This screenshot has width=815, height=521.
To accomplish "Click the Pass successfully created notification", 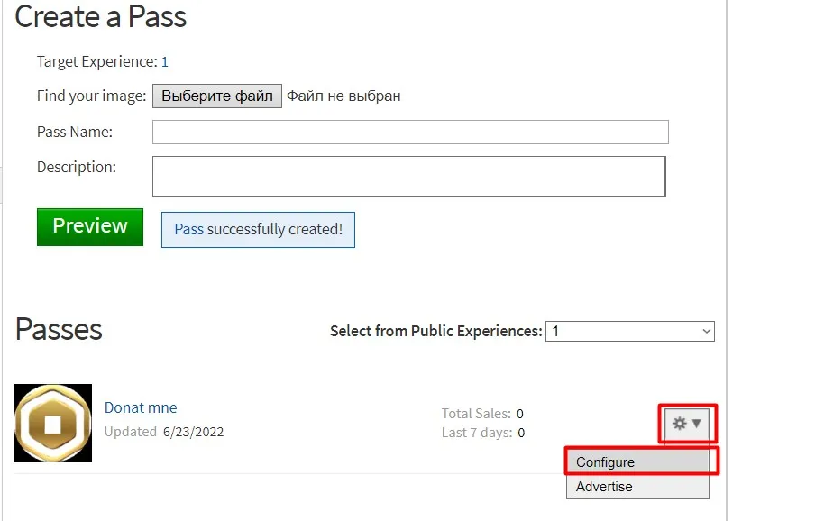I will pyautogui.click(x=259, y=230).
